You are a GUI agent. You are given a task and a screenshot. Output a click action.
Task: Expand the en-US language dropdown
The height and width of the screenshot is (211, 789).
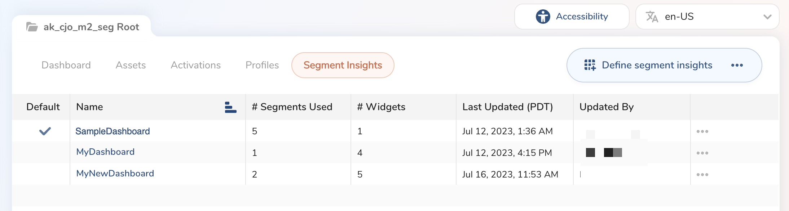(x=767, y=17)
